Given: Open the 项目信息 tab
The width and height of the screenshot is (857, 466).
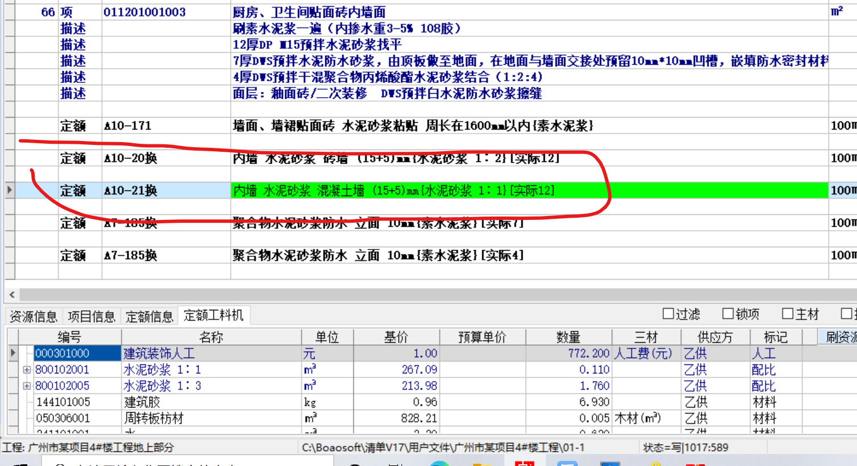Looking at the screenshot, I should (x=92, y=317).
